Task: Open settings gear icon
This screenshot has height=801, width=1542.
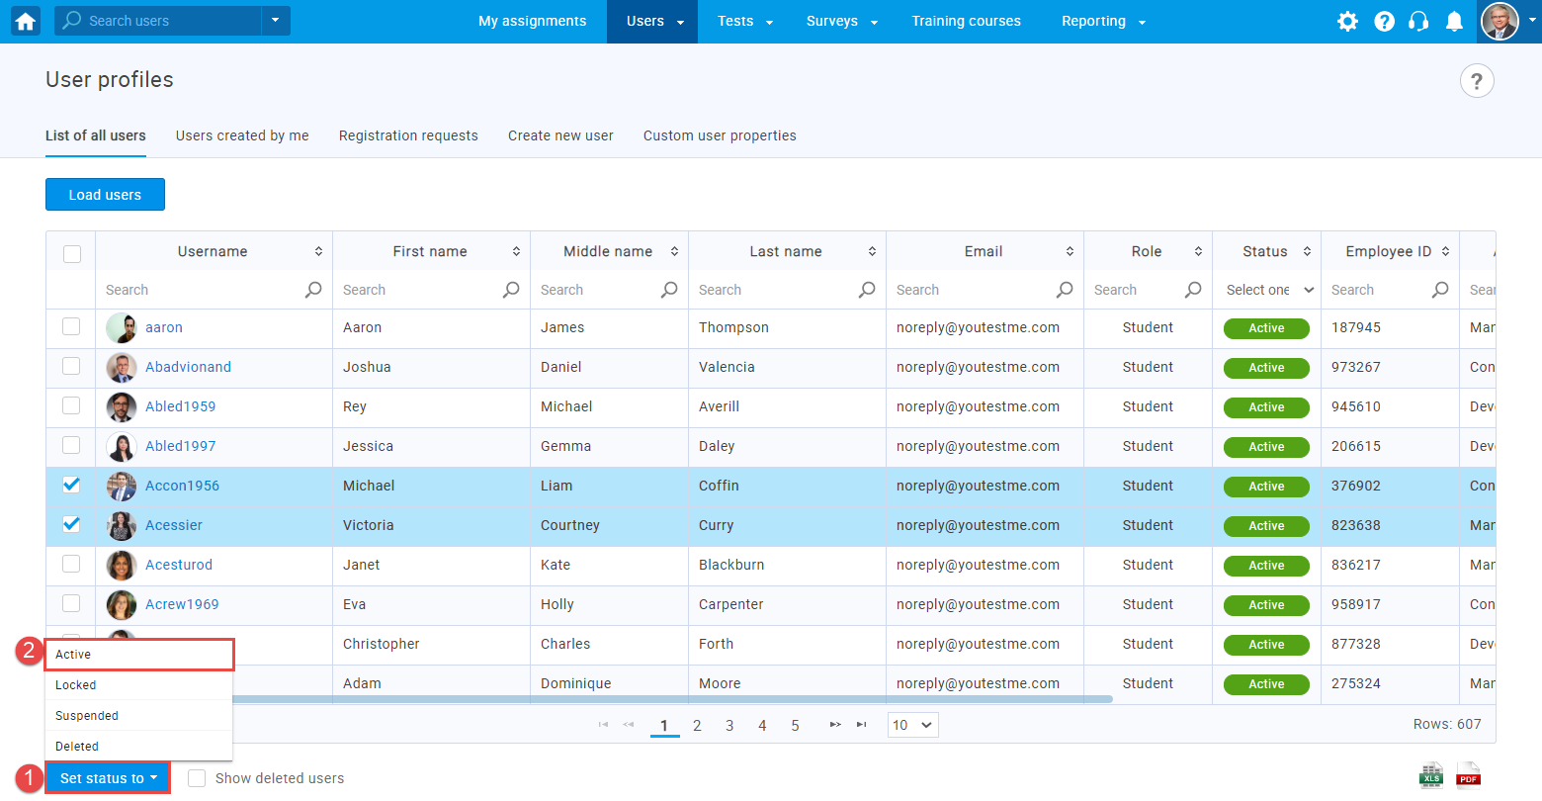Action: coord(1347,21)
